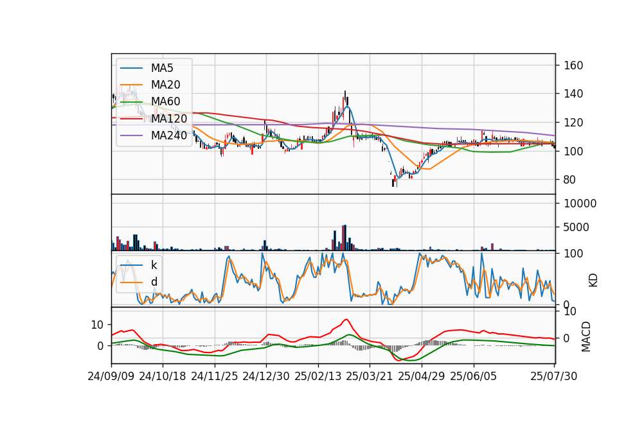
Task: Click the rotated KD axis title
Action: [x=593, y=281]
